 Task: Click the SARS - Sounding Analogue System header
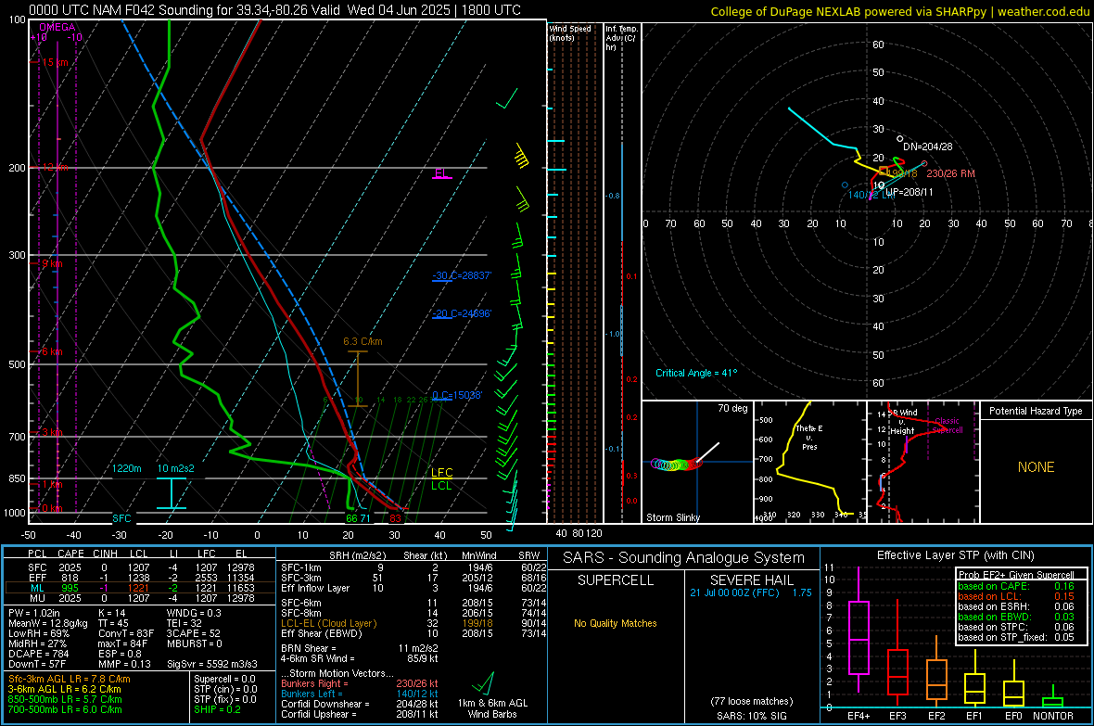684,558
